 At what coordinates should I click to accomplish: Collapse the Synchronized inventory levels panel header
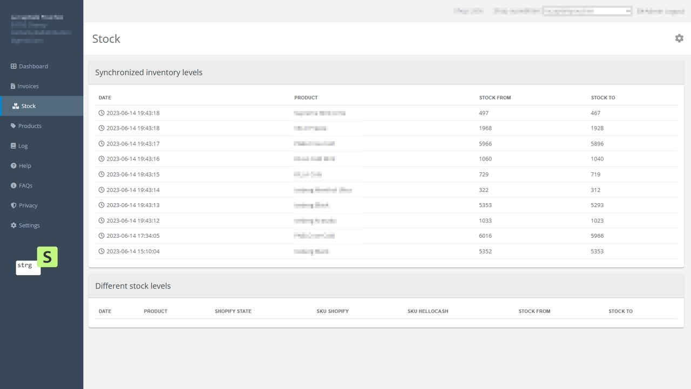(148, 72)
